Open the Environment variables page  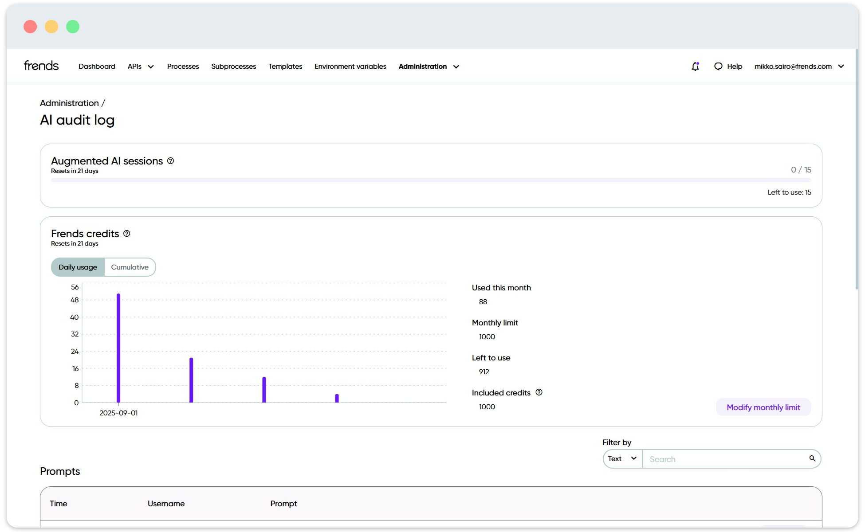[350, 66]
